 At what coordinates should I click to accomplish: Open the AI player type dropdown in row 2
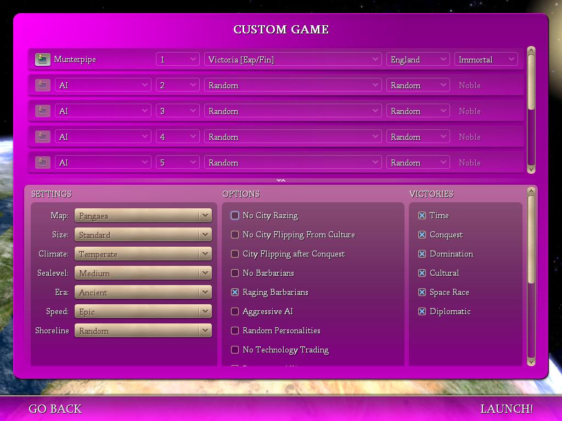[x=103, y=85]
